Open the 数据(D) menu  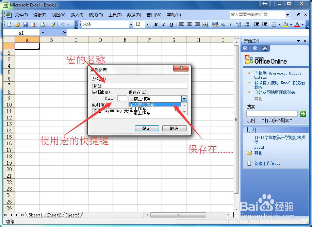pos(134,15)
